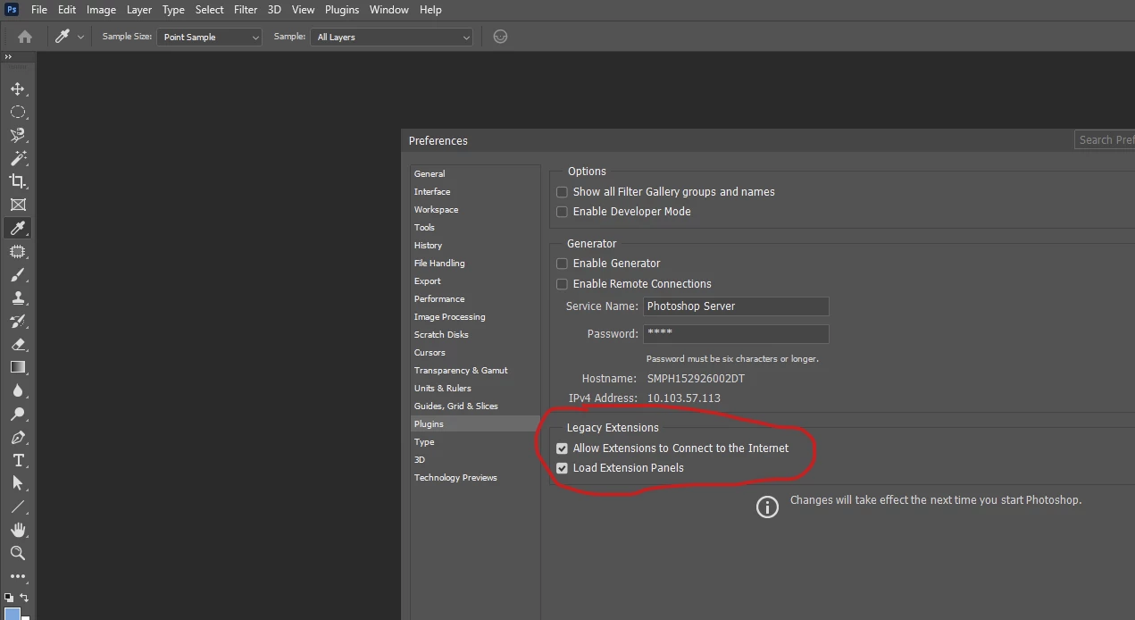
Task: Click the IPv4 address 10.103.57.113
Action: (x=683, y=398)
